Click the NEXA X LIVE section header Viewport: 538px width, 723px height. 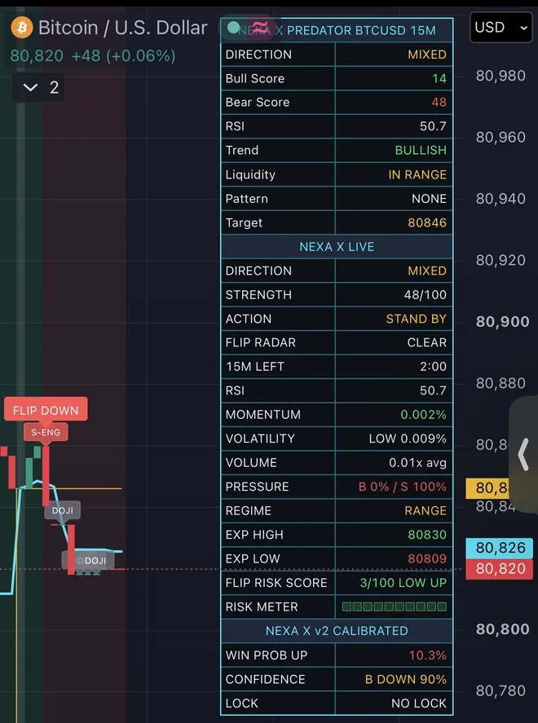click(x=337, y=247)
